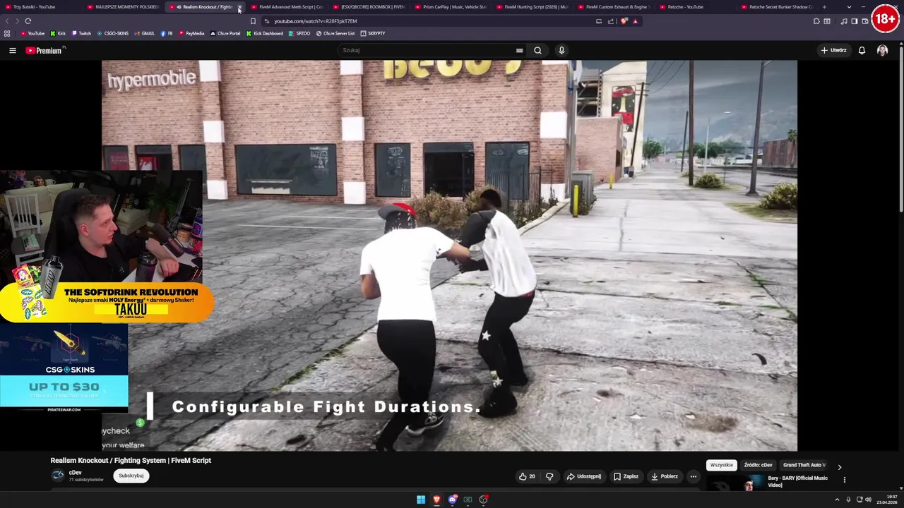Screen dimensions: 904x508
Task: Switch to Patoche Secret Bunker Shadow tab
Action: pyautogui.click(x=777, y=7)
